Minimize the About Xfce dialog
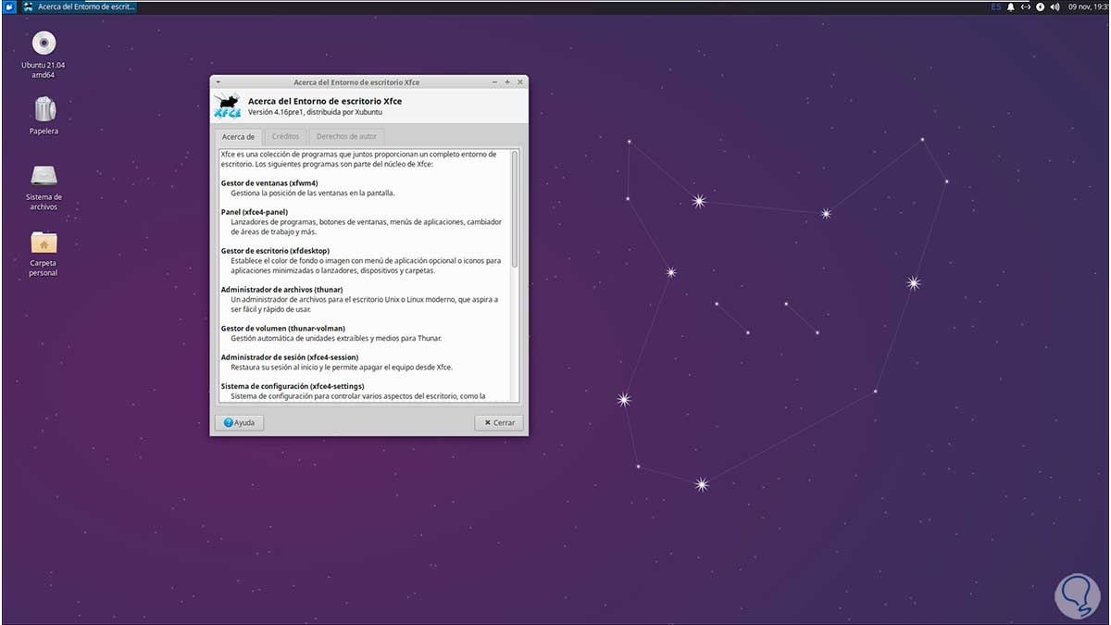This screenshot has height=625, width=1111. point(495,82)
